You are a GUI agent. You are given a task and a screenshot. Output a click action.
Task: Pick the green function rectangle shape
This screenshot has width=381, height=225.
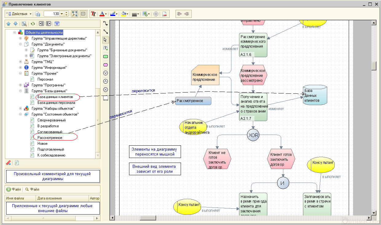coord(105,57)
